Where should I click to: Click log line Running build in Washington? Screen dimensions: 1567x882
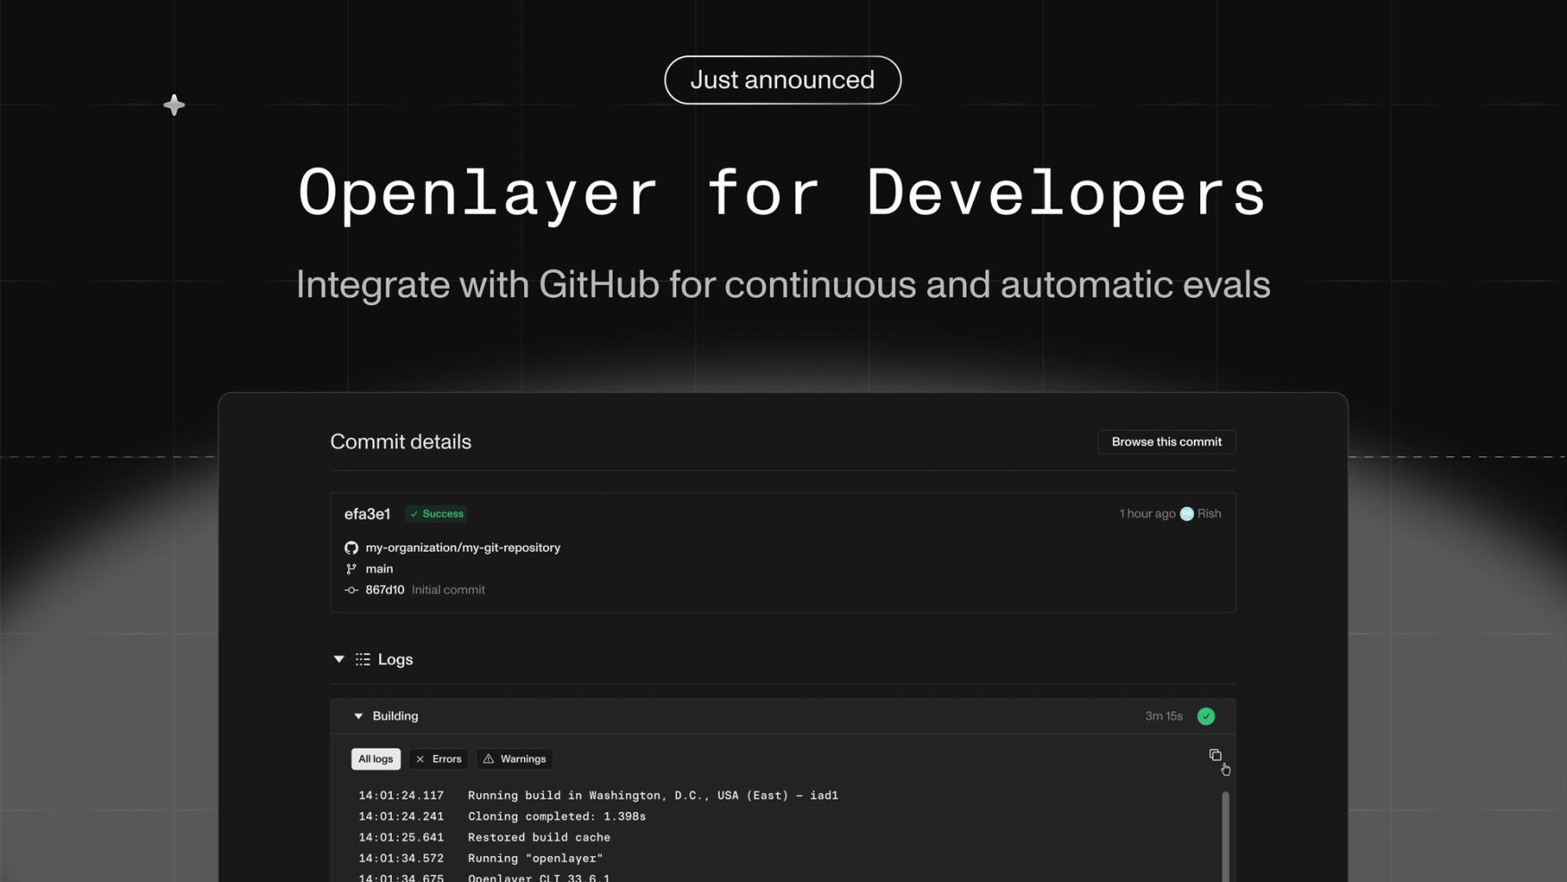click(x=653, y=795)
